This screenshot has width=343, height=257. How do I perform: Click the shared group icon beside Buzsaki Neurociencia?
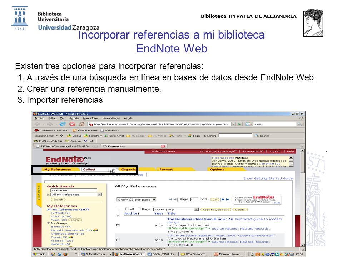(95, 230)
